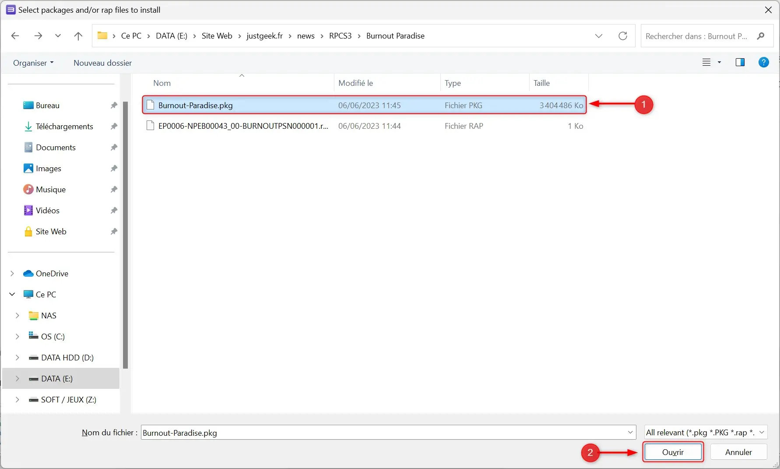
Task: Expand the NAS tree node
Action: click(18, 315)
